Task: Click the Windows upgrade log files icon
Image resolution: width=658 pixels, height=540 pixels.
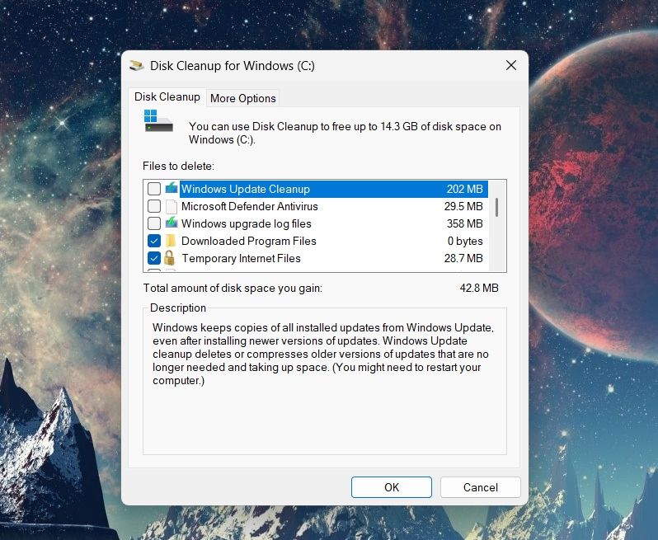Action: [x=172, y=223]
